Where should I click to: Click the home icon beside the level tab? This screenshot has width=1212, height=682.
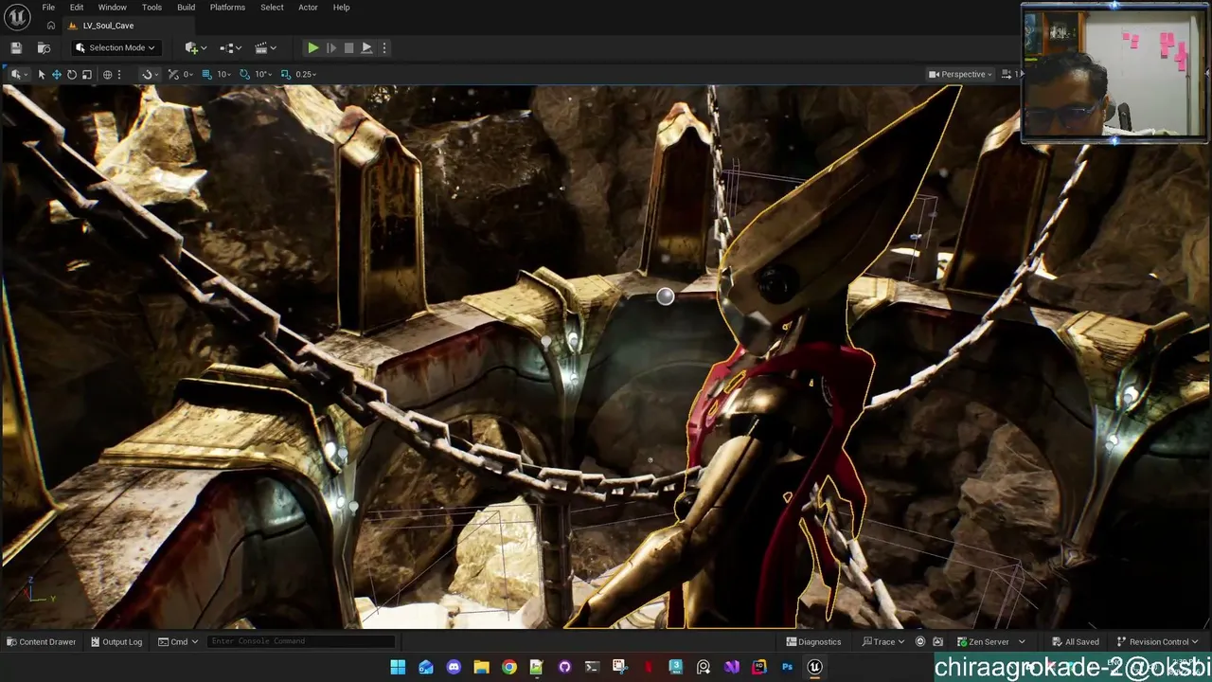51,26
